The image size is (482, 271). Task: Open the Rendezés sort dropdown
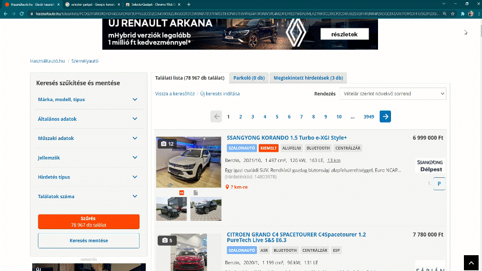[393, 94]
